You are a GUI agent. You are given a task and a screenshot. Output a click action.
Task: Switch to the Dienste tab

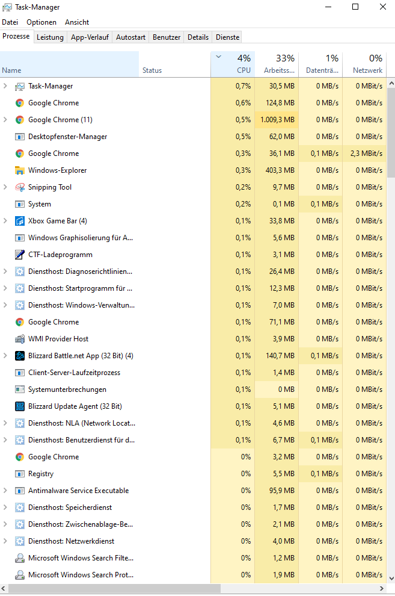(228, 37)
